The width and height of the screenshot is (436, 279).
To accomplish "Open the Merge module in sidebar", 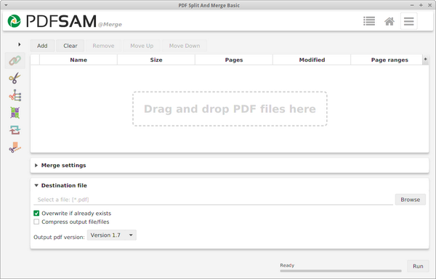I will [x=15, y=60].
